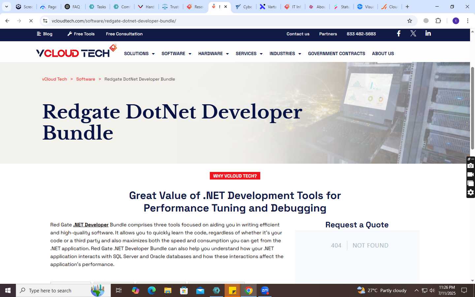Click the vCloud Tech logo
The height and width of the screenshot is (297, 475).
pos(77,51)
